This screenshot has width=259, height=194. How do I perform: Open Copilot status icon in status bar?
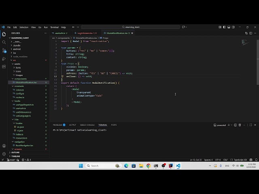click(251, 160)
